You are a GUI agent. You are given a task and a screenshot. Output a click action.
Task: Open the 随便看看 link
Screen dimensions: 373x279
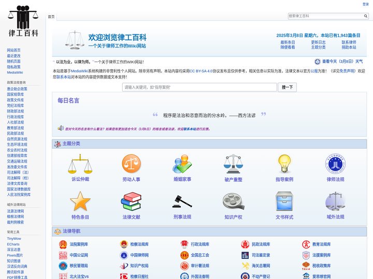tap(288, 47)
